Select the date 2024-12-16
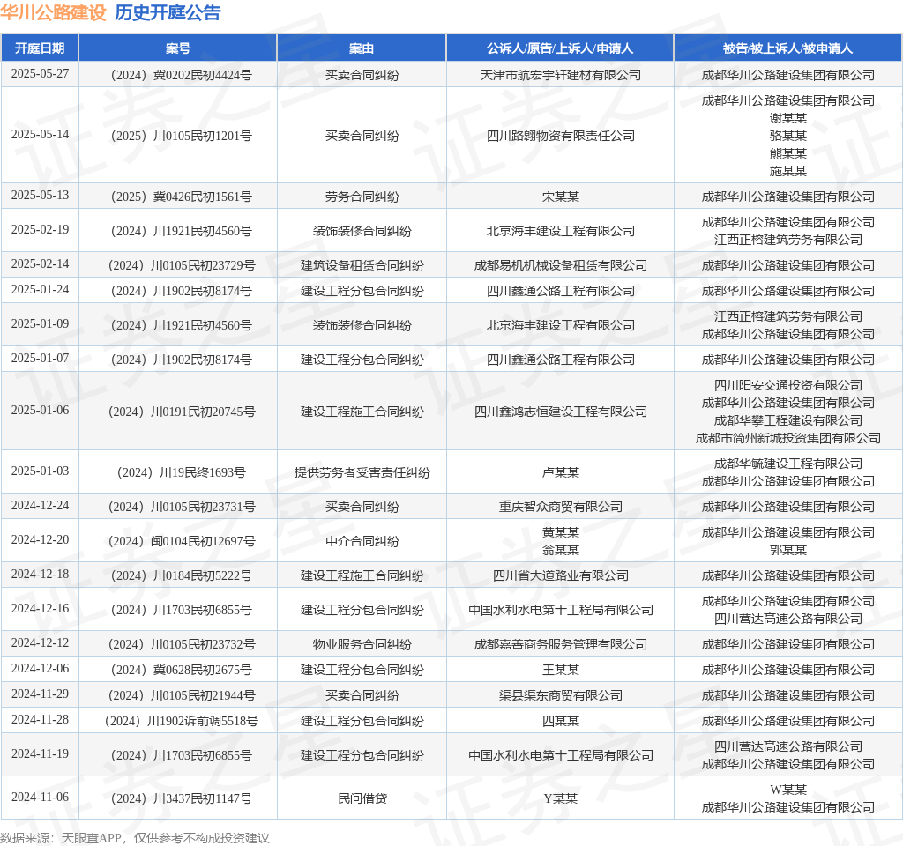903x846 pixels. tap(40, 608)
